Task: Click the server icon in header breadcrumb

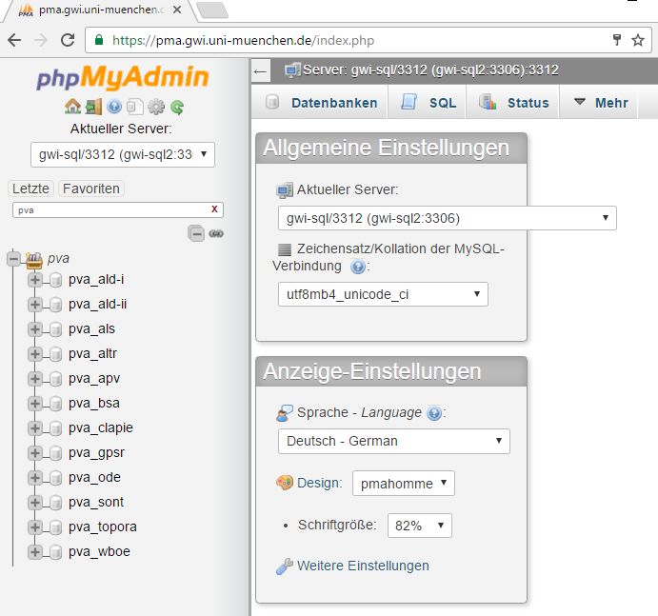Action: 292,70
